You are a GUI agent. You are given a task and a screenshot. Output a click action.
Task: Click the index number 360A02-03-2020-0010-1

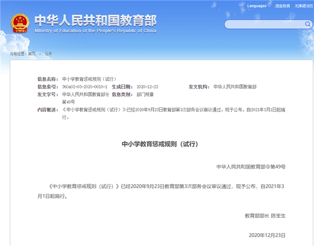click(x=85, y=86)
